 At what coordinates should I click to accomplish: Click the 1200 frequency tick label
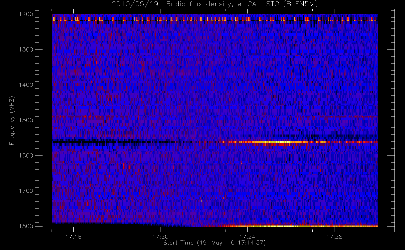(26, 14)
